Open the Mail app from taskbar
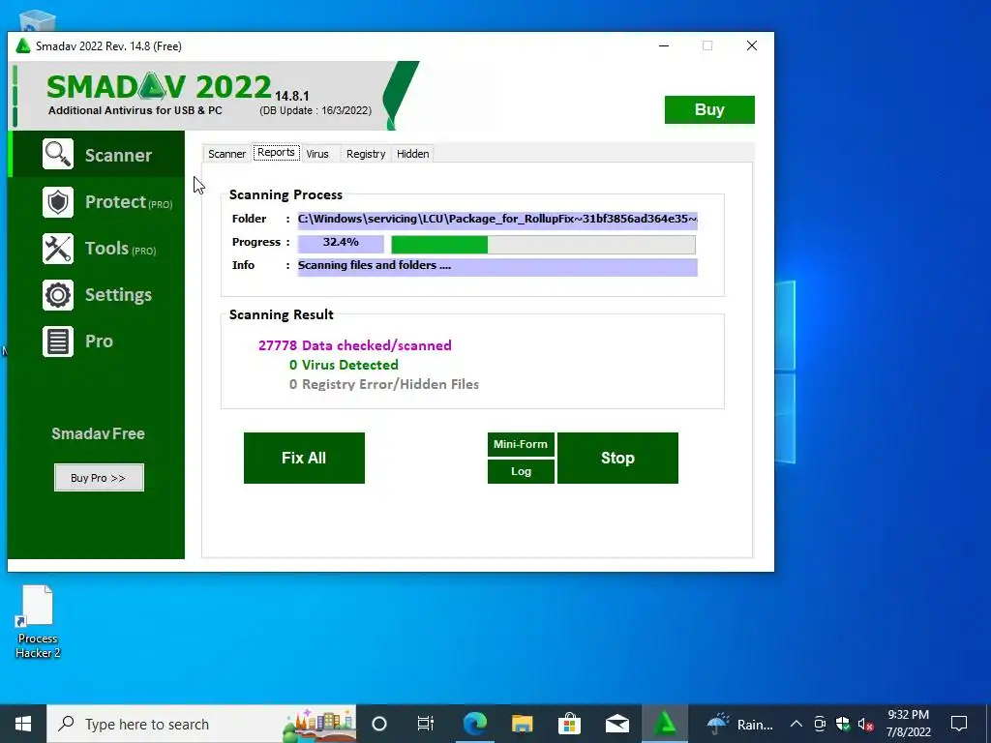The width and height of the screenshot is (991, 743). pos(616,724)
